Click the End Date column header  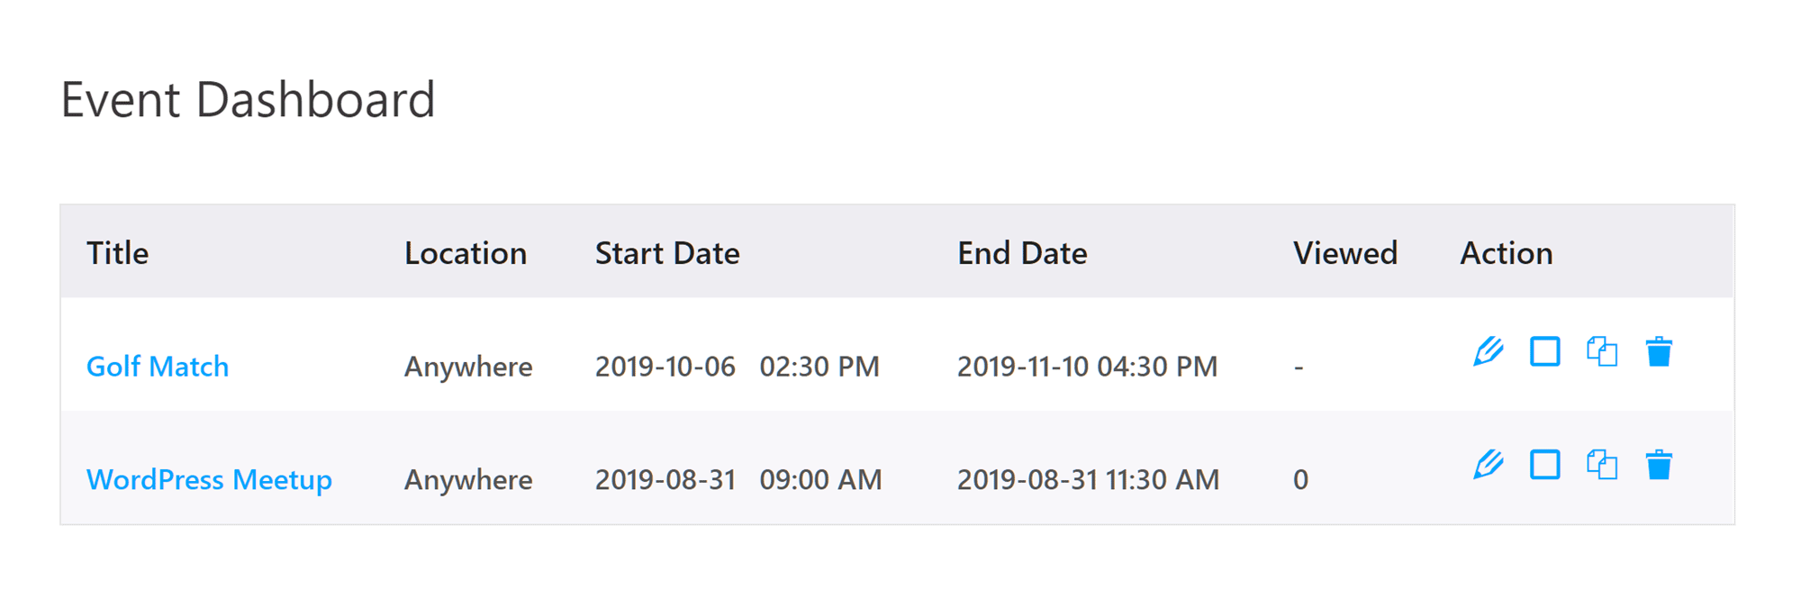click(x=1022, y=253)
